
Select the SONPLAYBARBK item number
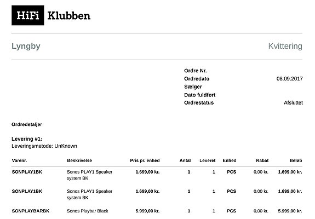coord(31,211)
